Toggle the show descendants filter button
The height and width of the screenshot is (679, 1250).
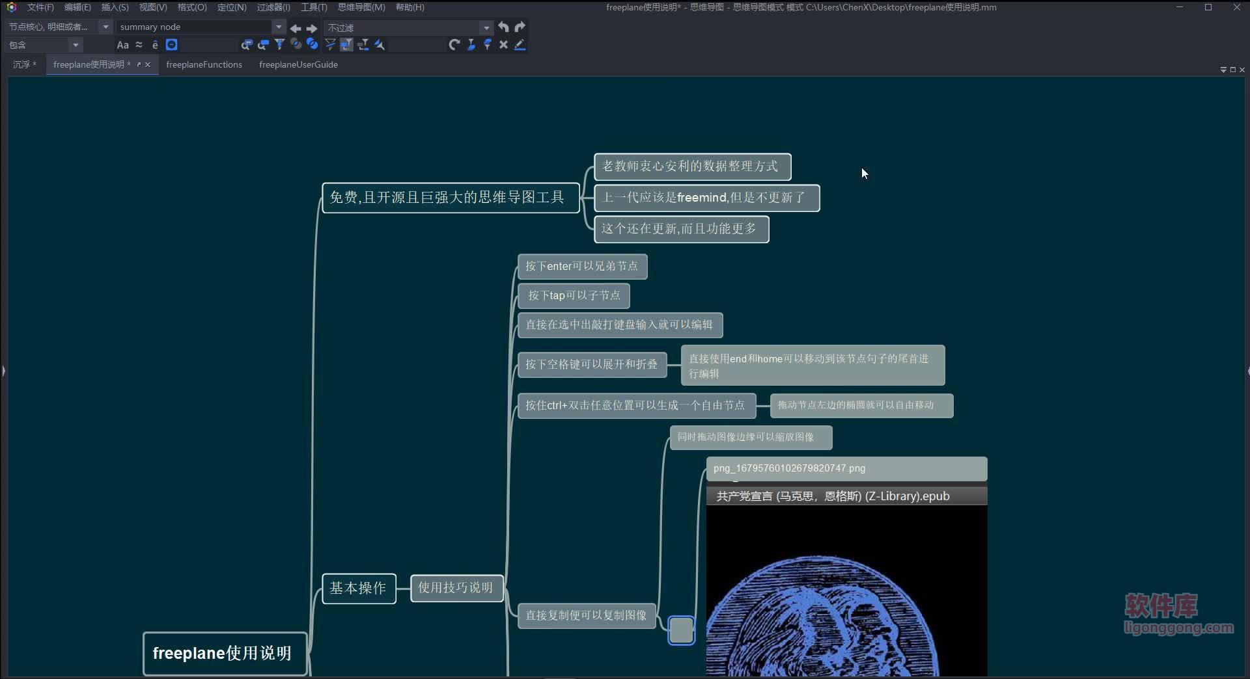(363, 45)
